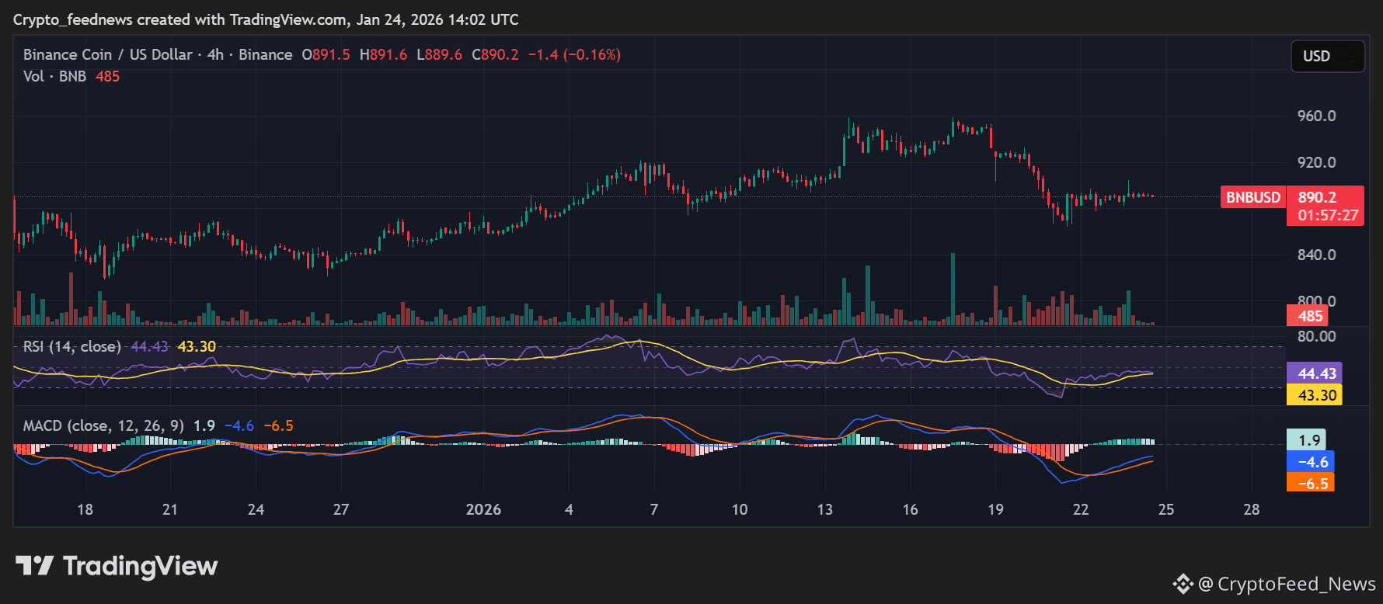Image resolution: width=1383 pixels, height=604 pixels.
Task: Click the close value C890.2 in the legend
Action: (x=495, y=54)
